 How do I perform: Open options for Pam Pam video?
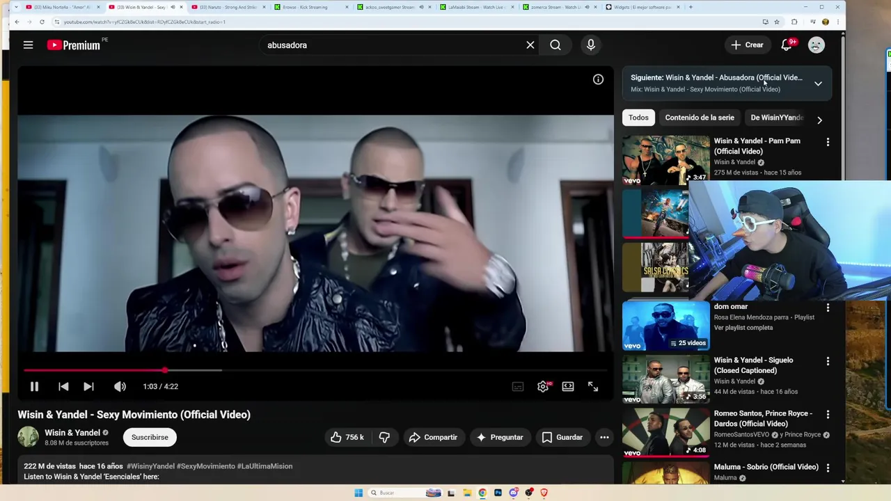coord(828,142)
